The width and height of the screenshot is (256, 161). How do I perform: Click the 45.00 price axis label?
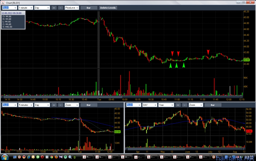coord(246,17)
